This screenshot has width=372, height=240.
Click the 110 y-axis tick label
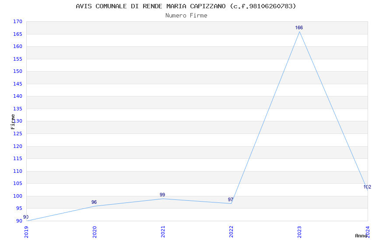tap(18, 171)
